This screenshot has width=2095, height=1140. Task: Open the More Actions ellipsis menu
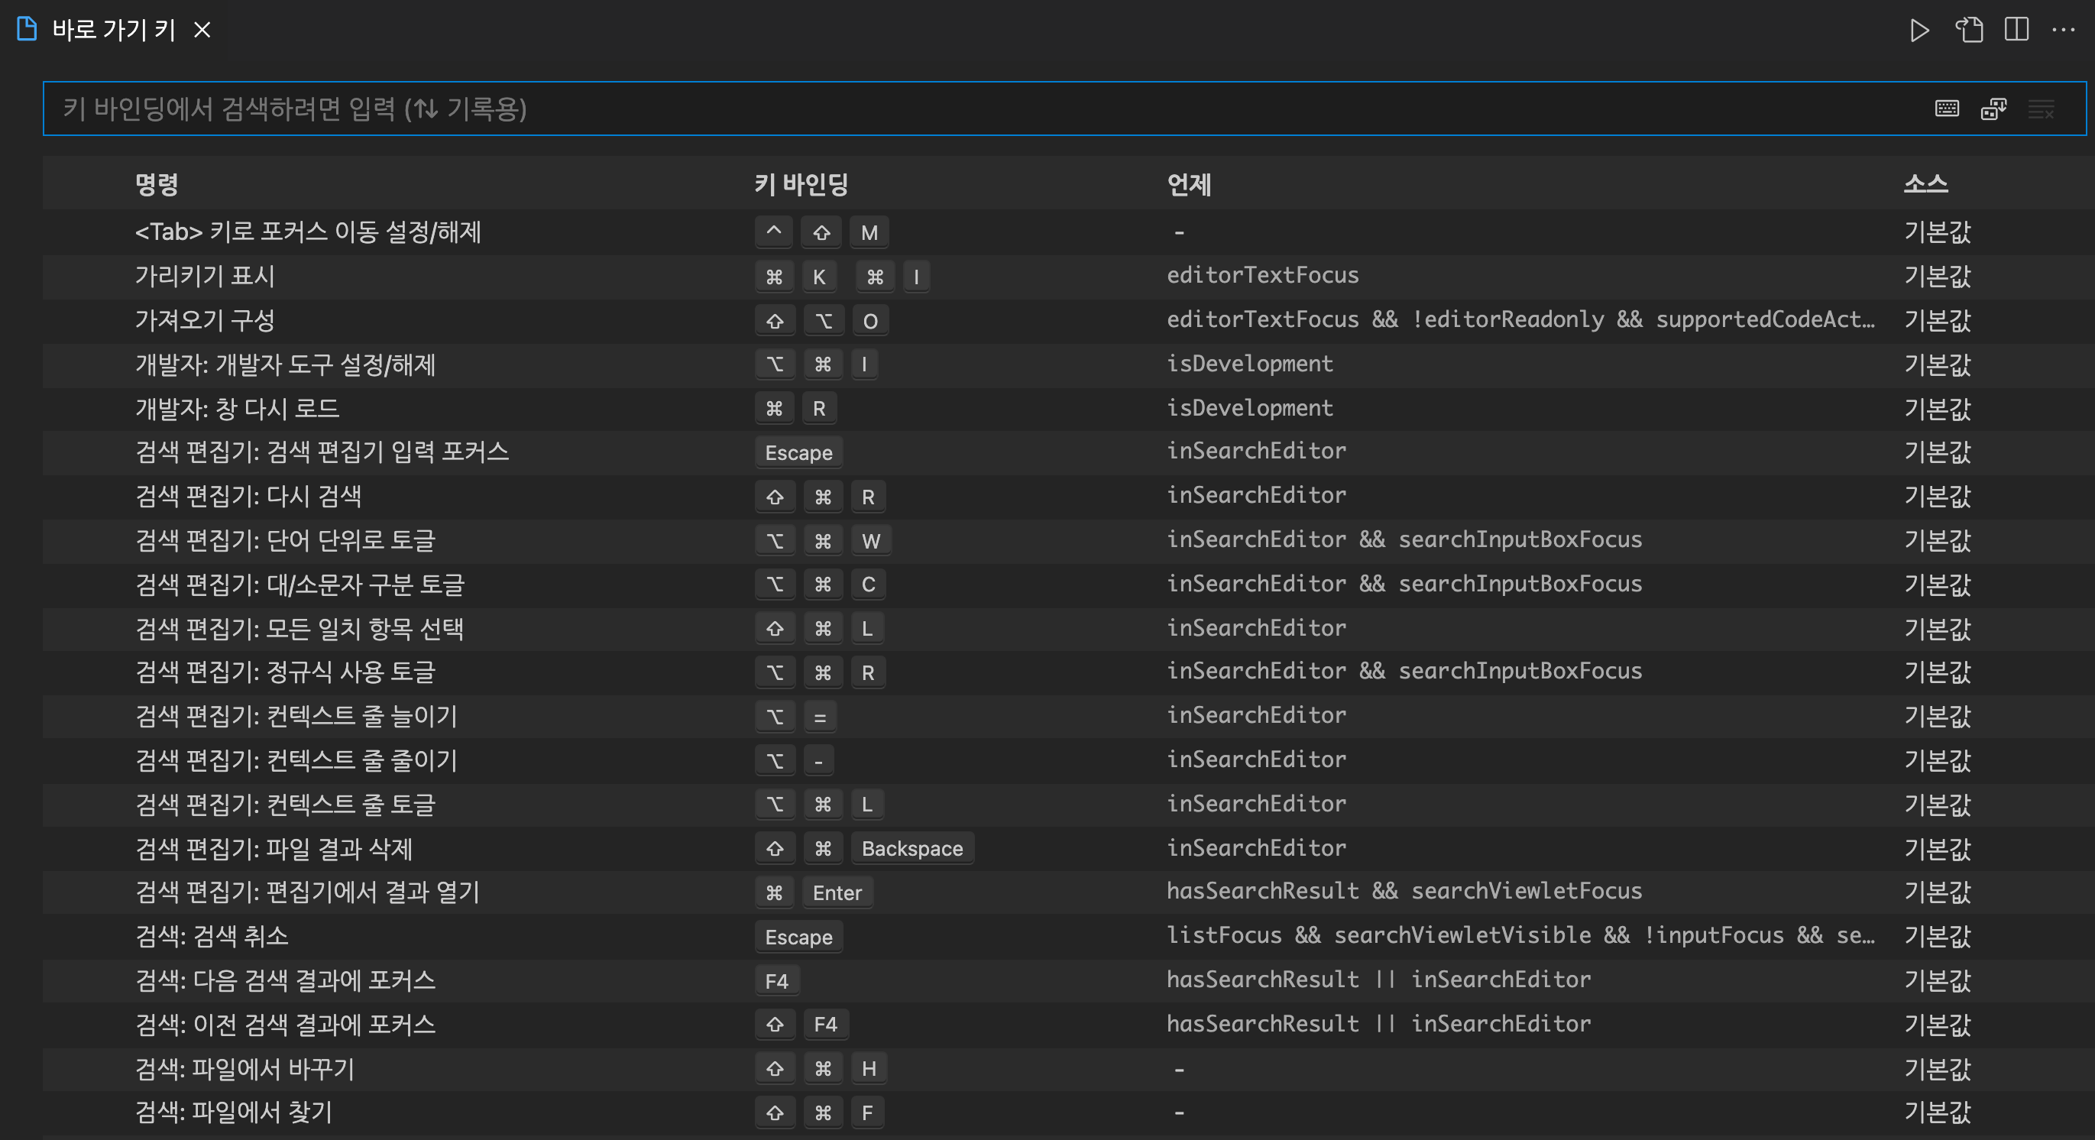tap(2063, 31)
